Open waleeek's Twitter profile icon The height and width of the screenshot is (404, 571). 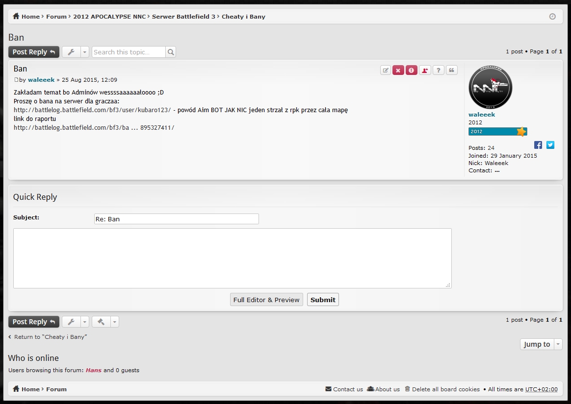pos(550,145)
